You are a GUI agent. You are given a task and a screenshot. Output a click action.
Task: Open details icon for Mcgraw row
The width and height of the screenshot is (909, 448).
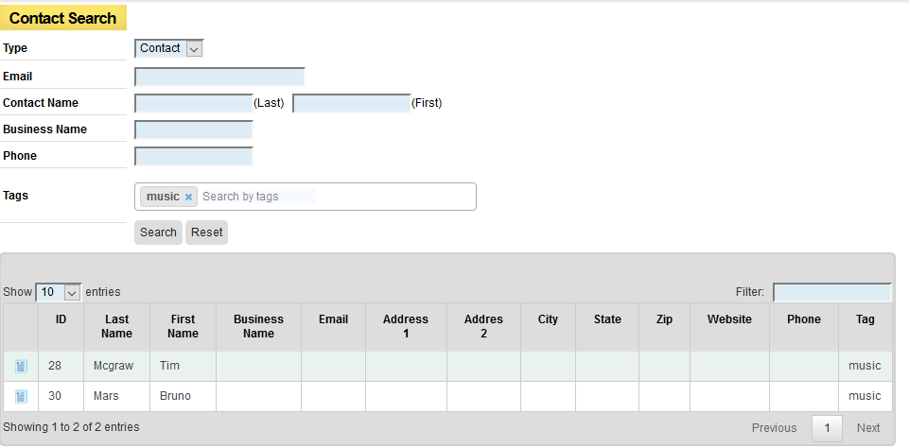21,367
